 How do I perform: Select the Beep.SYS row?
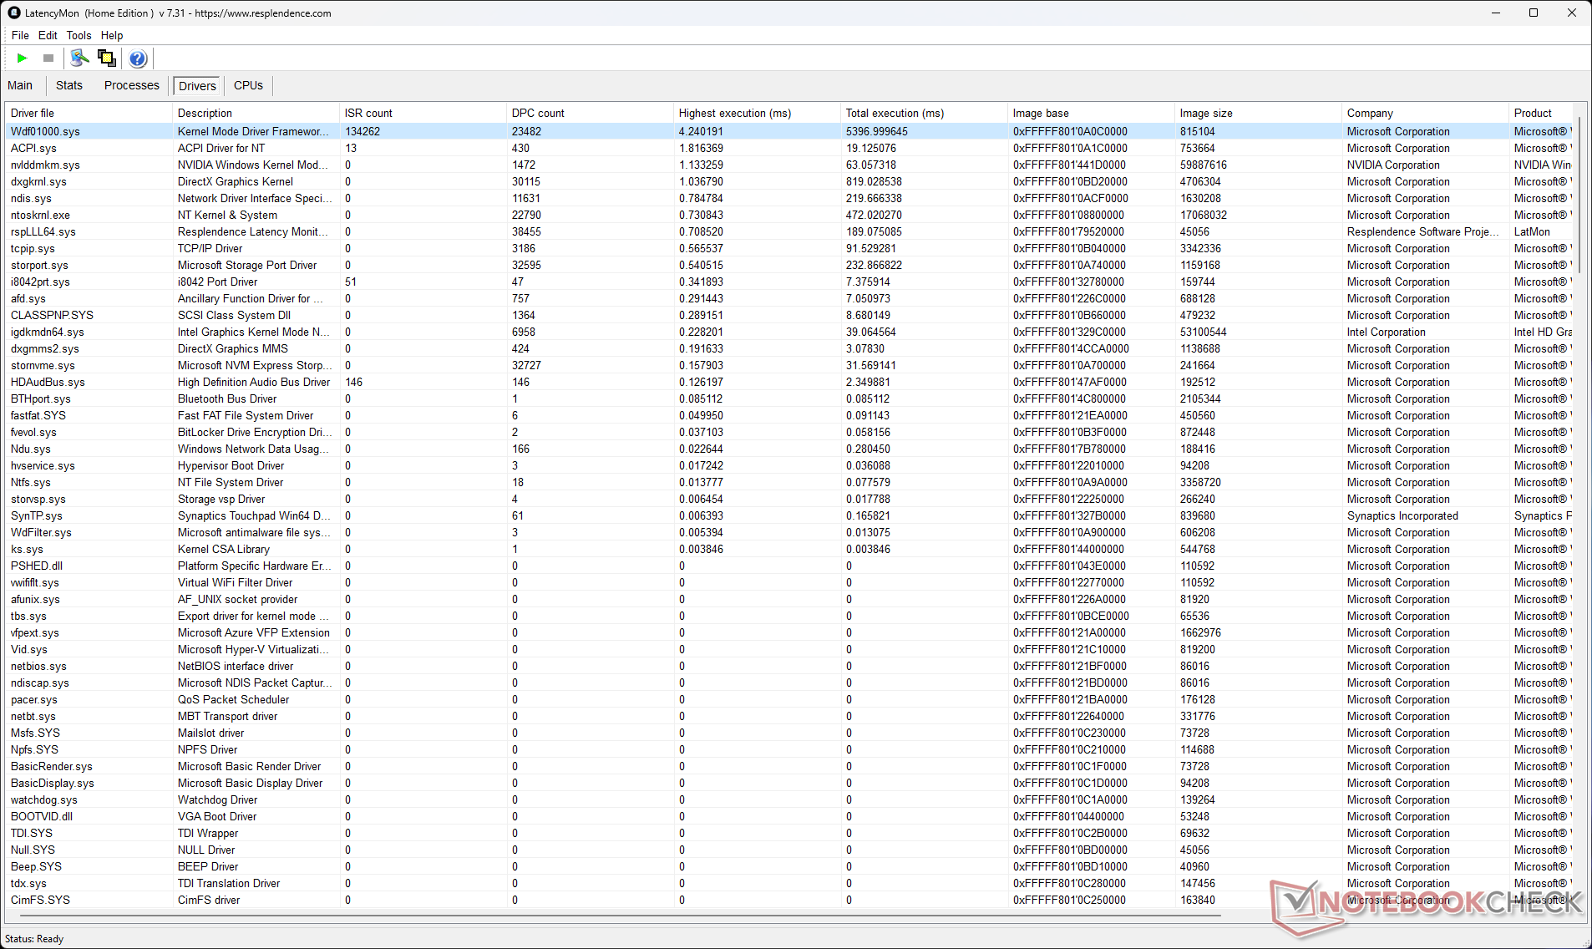point(789,866)
